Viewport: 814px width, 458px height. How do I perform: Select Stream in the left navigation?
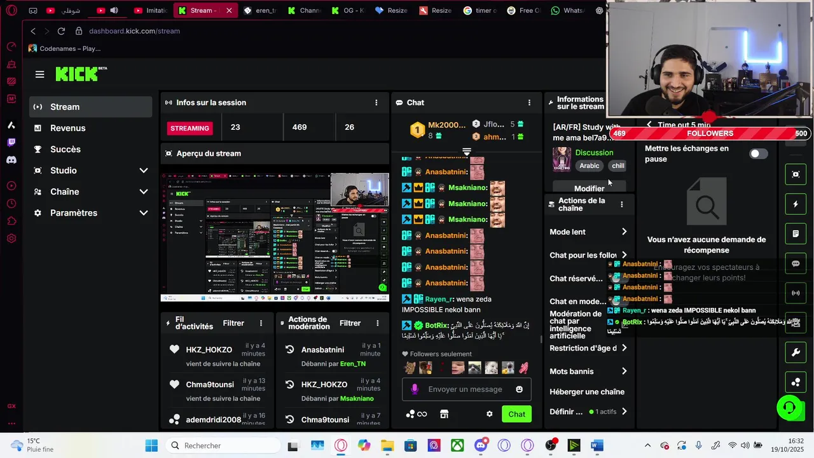tap(91, 107)
